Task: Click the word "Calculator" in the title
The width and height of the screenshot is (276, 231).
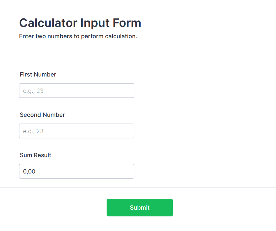Action: (x=47, y=23)
